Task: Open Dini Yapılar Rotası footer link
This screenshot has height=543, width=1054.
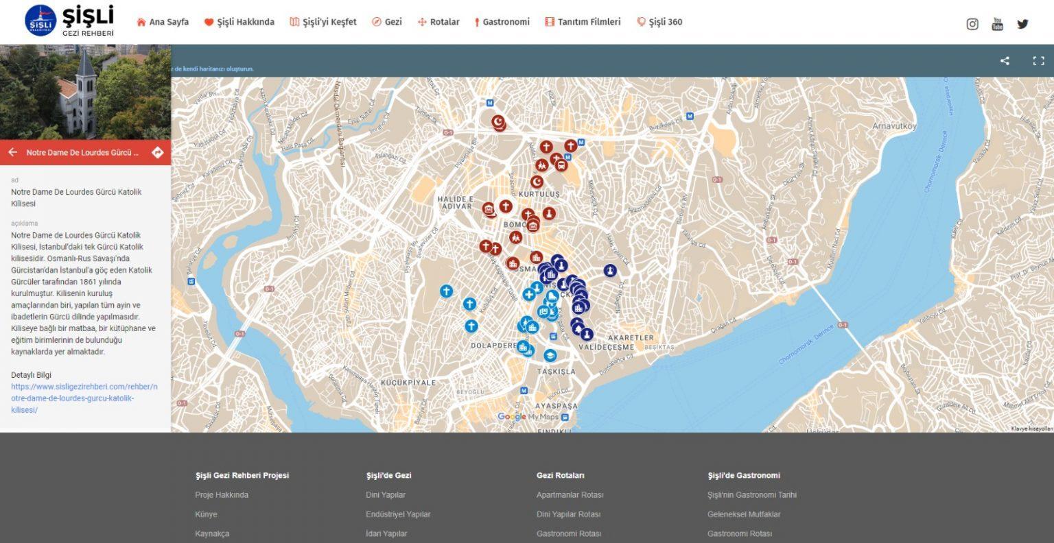Action: 568,514
